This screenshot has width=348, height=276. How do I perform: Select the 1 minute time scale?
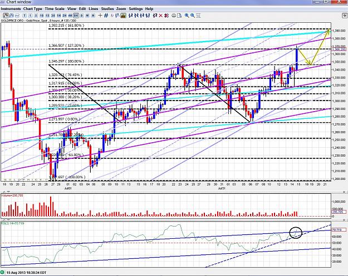click(x=30, y=16)
